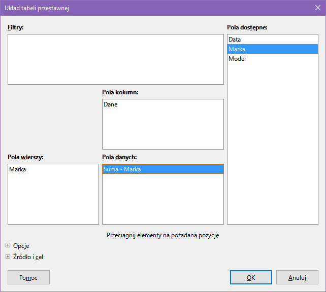326x292 pixels.
Task: Expand the Opcje section
Action: tap(8, 246)
